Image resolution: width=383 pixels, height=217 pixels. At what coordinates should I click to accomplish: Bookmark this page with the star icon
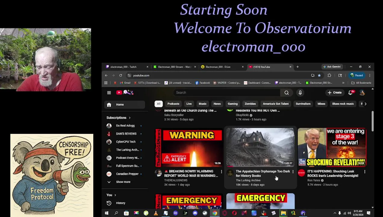click(x=319, y=75)
